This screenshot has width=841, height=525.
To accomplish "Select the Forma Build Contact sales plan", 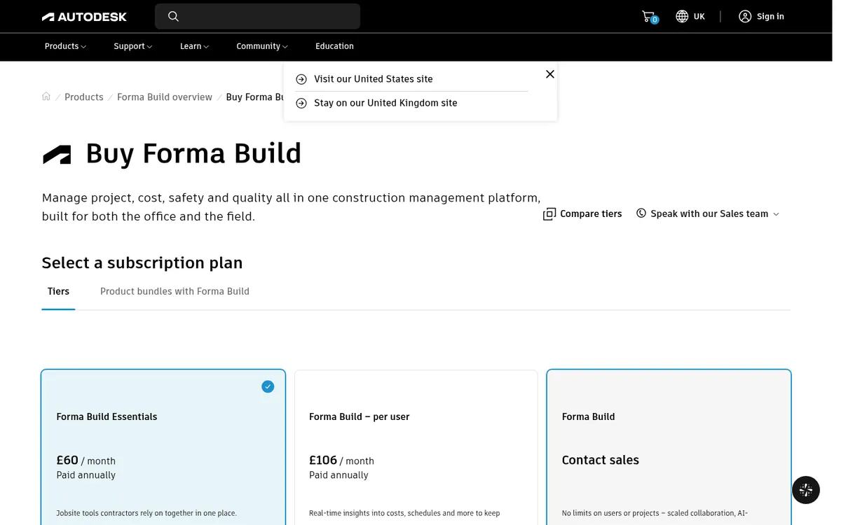I will tap(669, 447).
